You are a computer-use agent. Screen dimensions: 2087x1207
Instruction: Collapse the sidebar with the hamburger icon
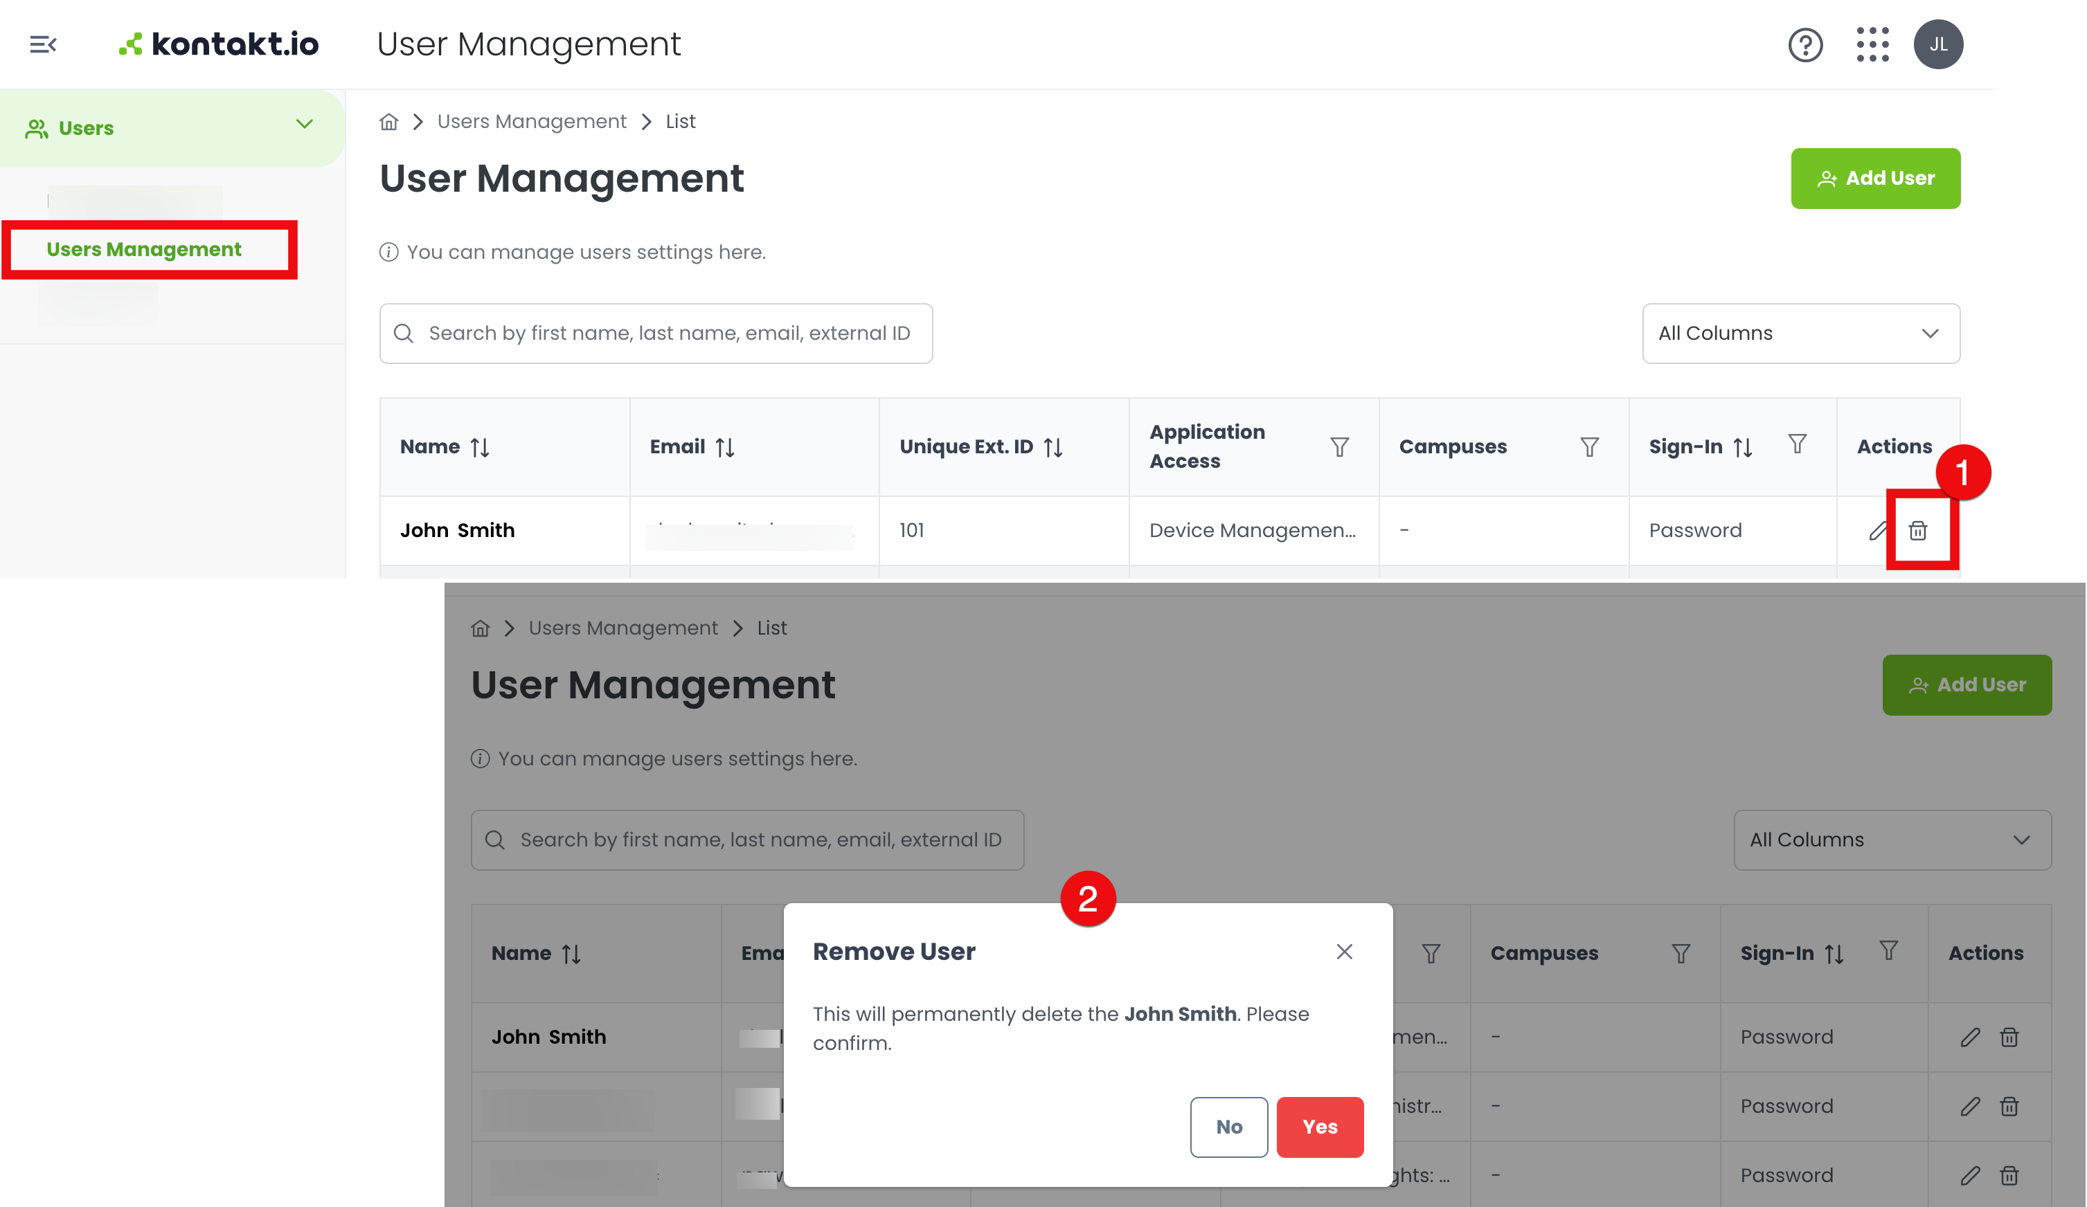[43, 44]
